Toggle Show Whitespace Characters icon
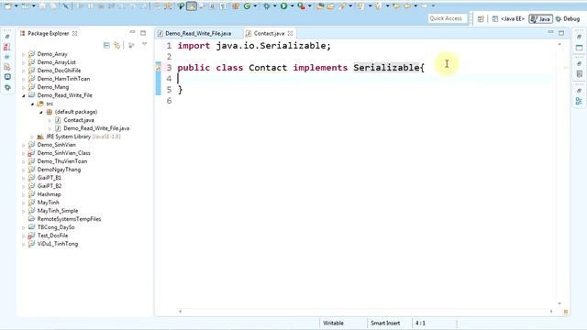 [223, 6]
